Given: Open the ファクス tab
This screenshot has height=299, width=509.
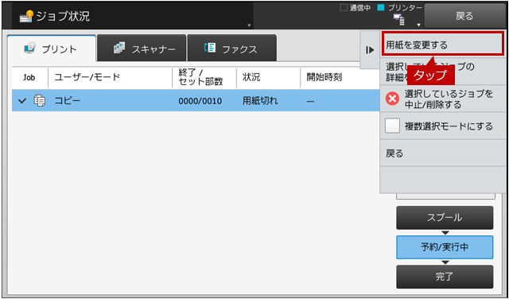Looking at the screenshot, I should (x=231, y=48).
